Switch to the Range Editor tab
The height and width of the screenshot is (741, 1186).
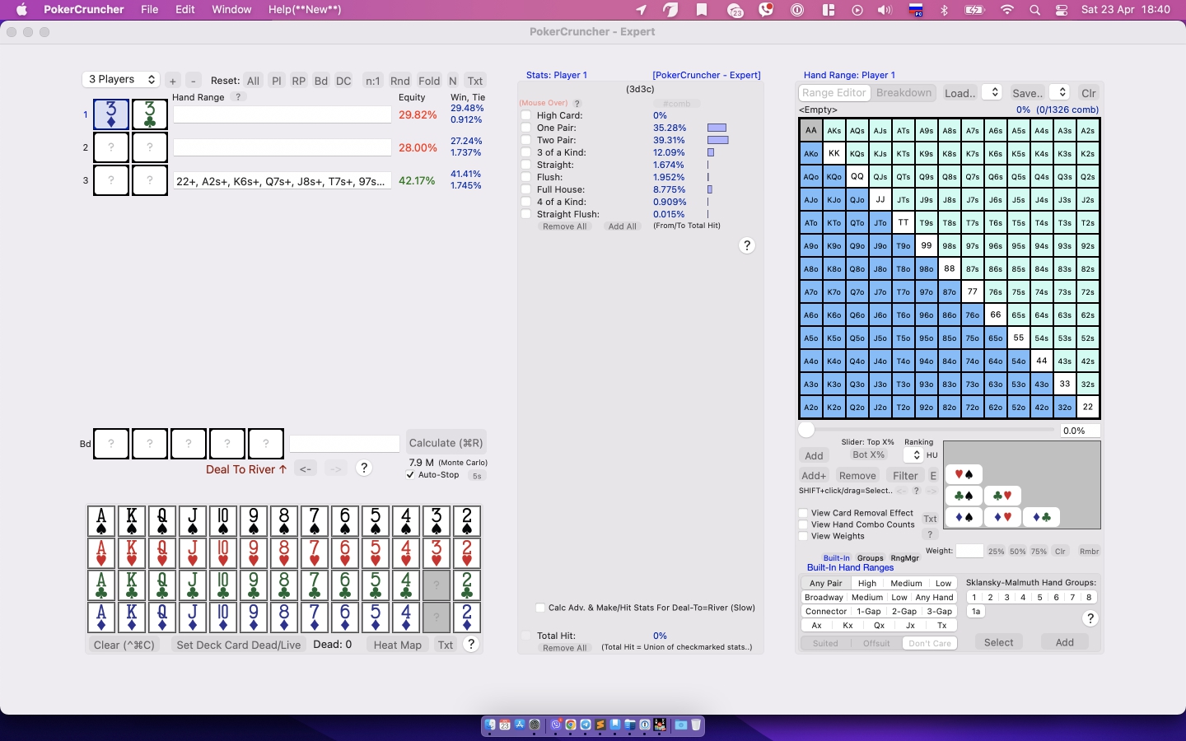tap(834, 93)
